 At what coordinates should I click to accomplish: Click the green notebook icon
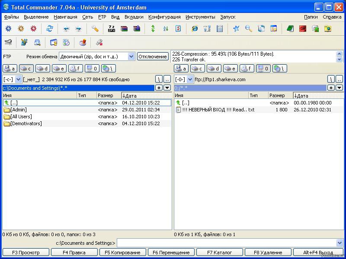pos(290,28)
